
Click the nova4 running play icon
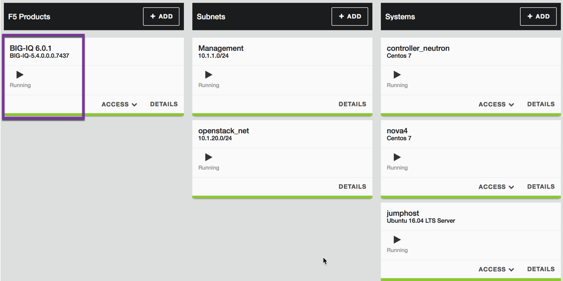[397, 157]
